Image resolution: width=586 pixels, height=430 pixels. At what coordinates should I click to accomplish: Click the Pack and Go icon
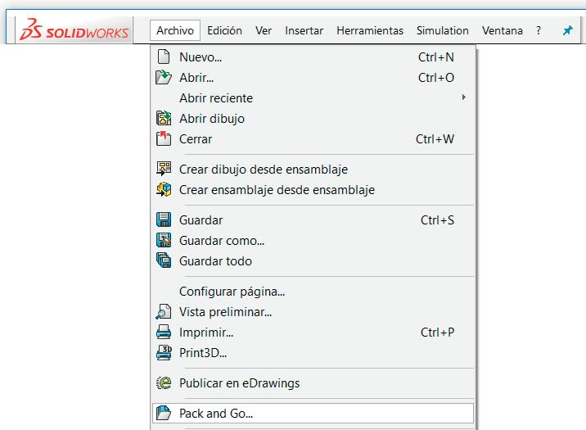click(164, 413)
